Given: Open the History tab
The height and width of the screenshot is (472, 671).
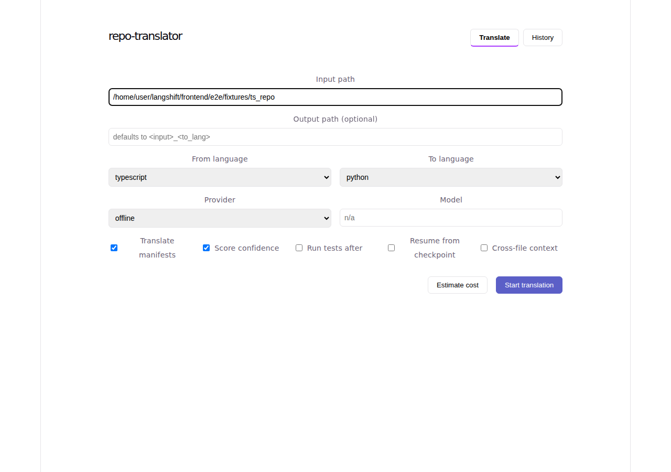Looking at the screenshot, I should click(x=543, y=38).
